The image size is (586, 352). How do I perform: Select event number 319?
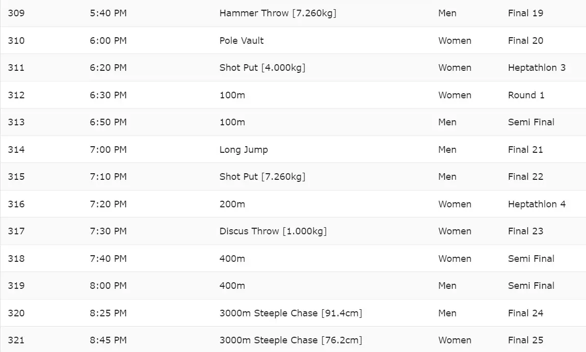(16, 286)
